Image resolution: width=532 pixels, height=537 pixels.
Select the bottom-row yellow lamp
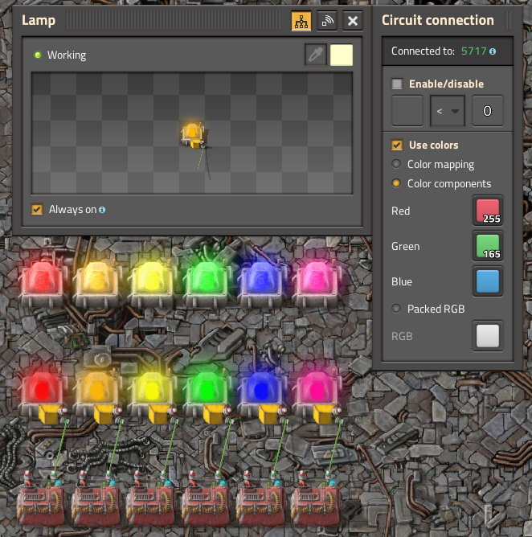(x=153, y=392)
